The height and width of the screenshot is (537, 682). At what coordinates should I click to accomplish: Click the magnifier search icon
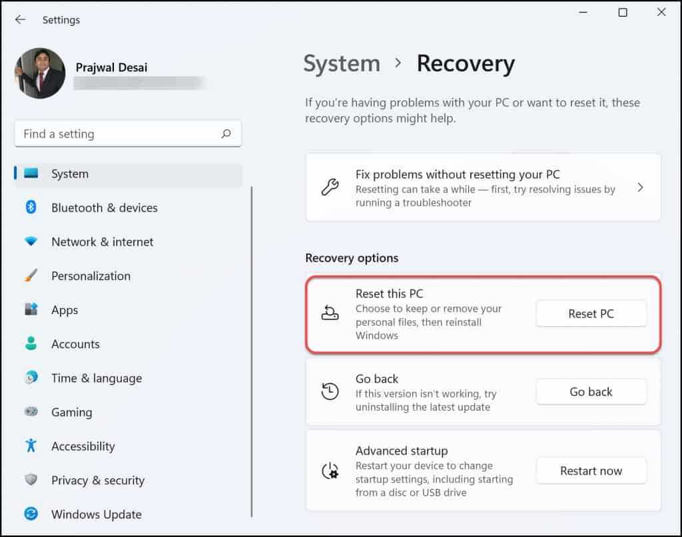pyautogui.click(x=226, y=134)
